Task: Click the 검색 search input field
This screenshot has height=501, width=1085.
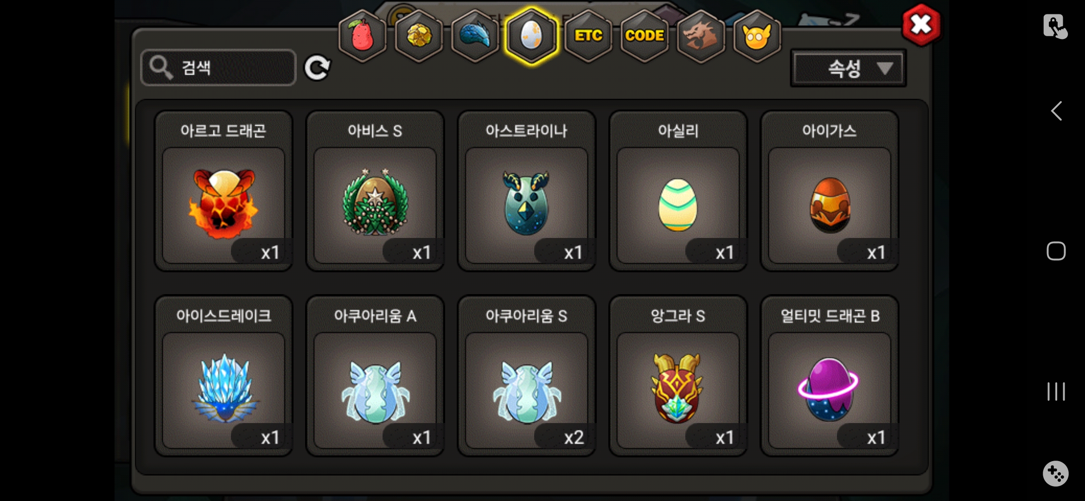Action: 218,68
